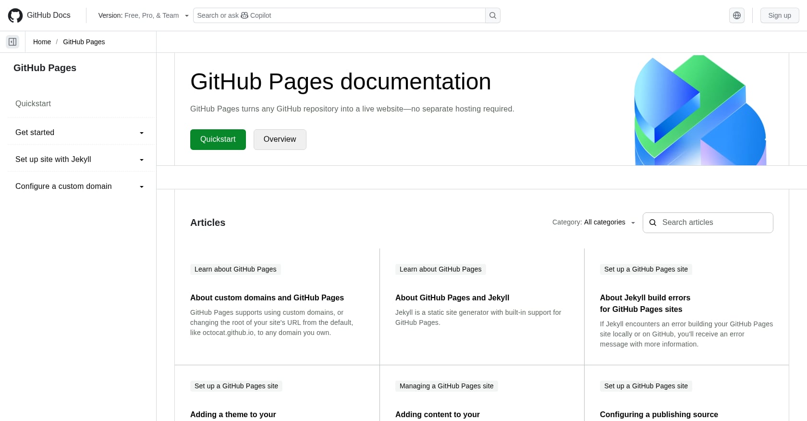Click Set up a GitHub Pages site tag above Adding a theme
The width and height of the screenshot is (807, 421).
click(236, 386)
